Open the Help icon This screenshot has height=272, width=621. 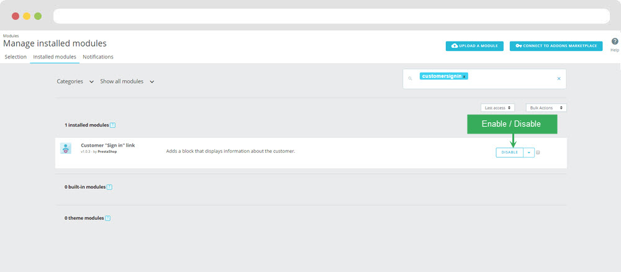(x=615, y=41)
